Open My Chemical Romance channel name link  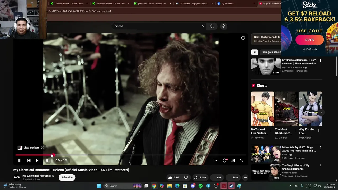pyautogui.click(x=37, y=176)
